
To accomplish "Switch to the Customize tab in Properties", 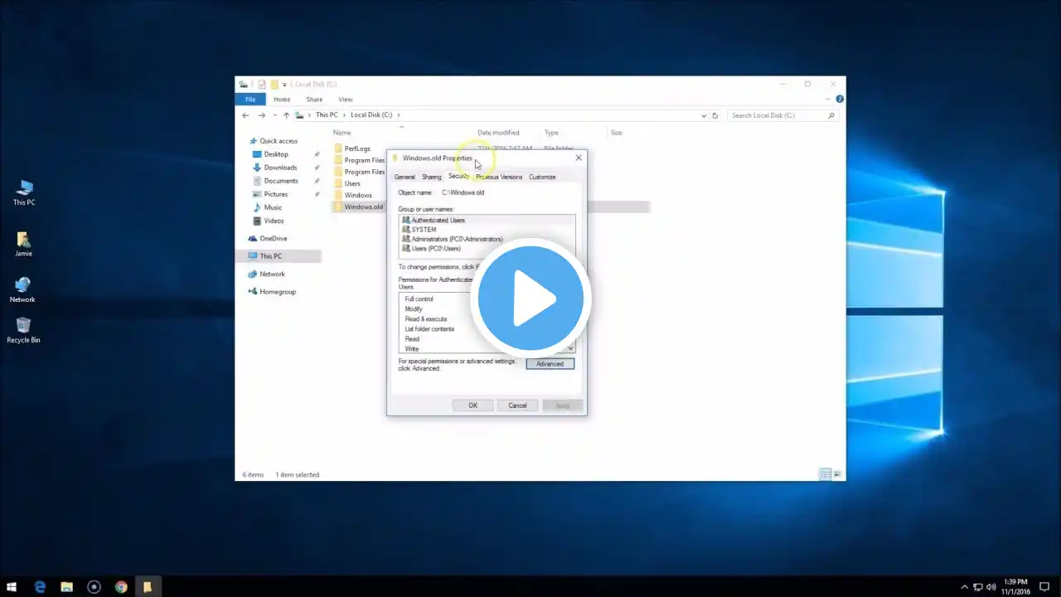I will tap(542, 177).
